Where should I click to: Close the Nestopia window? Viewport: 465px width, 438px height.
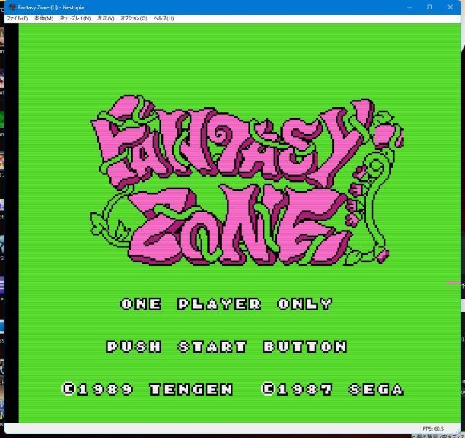450,7
